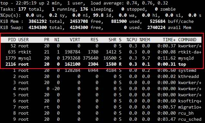Select the ksoftirq+ command entry
205x123 pixels.
[x=190, y=101]
